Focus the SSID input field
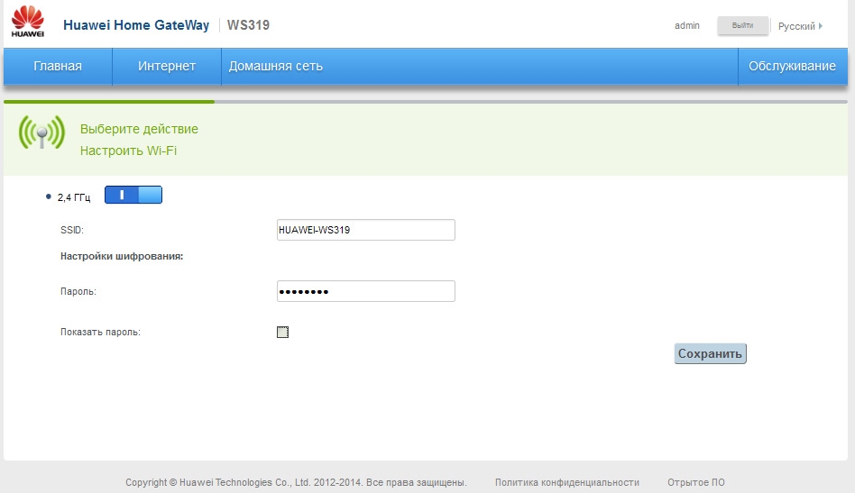 tap(366, 230)
